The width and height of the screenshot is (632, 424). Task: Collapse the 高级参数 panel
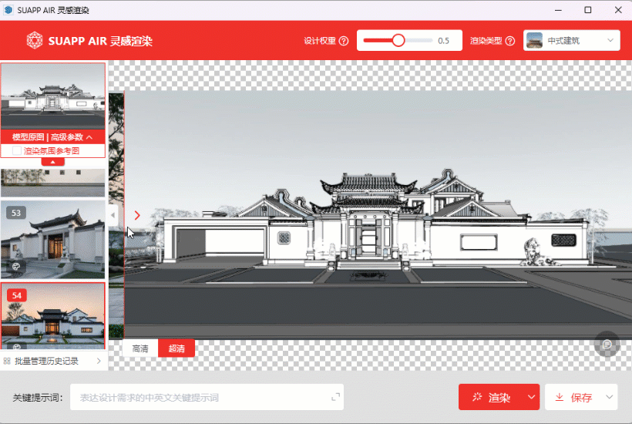89,137
